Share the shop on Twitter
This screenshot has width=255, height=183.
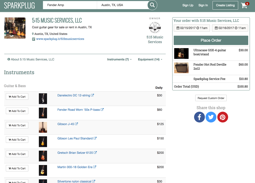[x=211, y=117]
